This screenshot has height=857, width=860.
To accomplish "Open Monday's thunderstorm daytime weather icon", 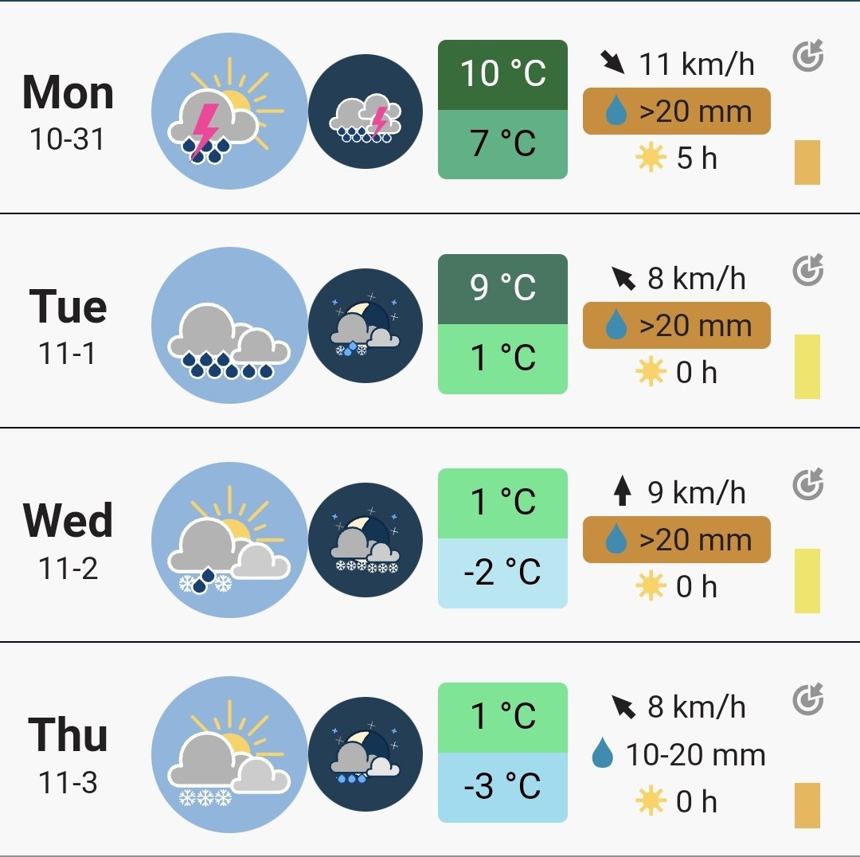I will (229, 112).
